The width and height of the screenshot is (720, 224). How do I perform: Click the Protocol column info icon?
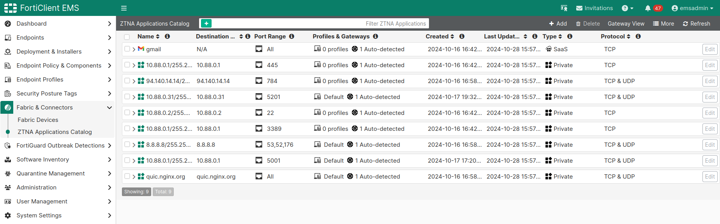(x=638, y=36)
